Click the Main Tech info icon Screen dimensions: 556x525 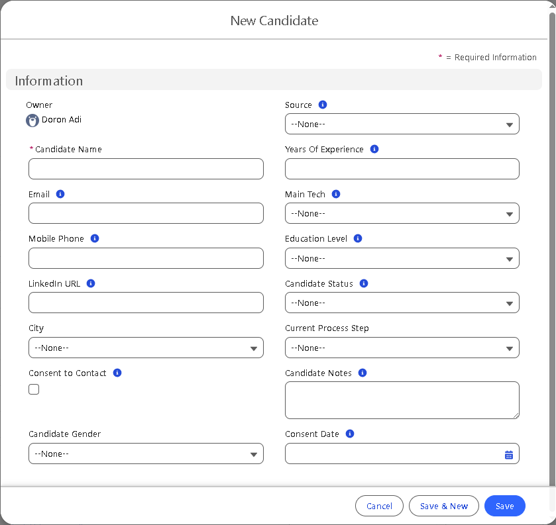(336, 194)
